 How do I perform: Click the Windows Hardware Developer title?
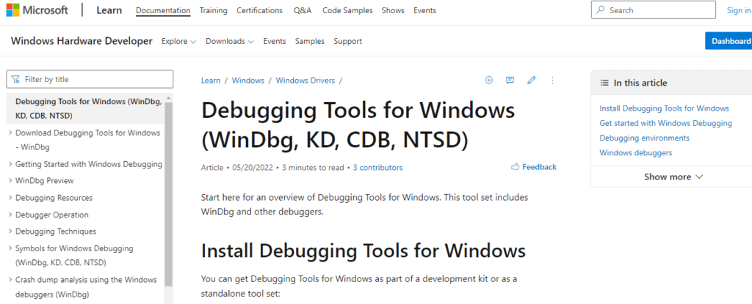82,41
